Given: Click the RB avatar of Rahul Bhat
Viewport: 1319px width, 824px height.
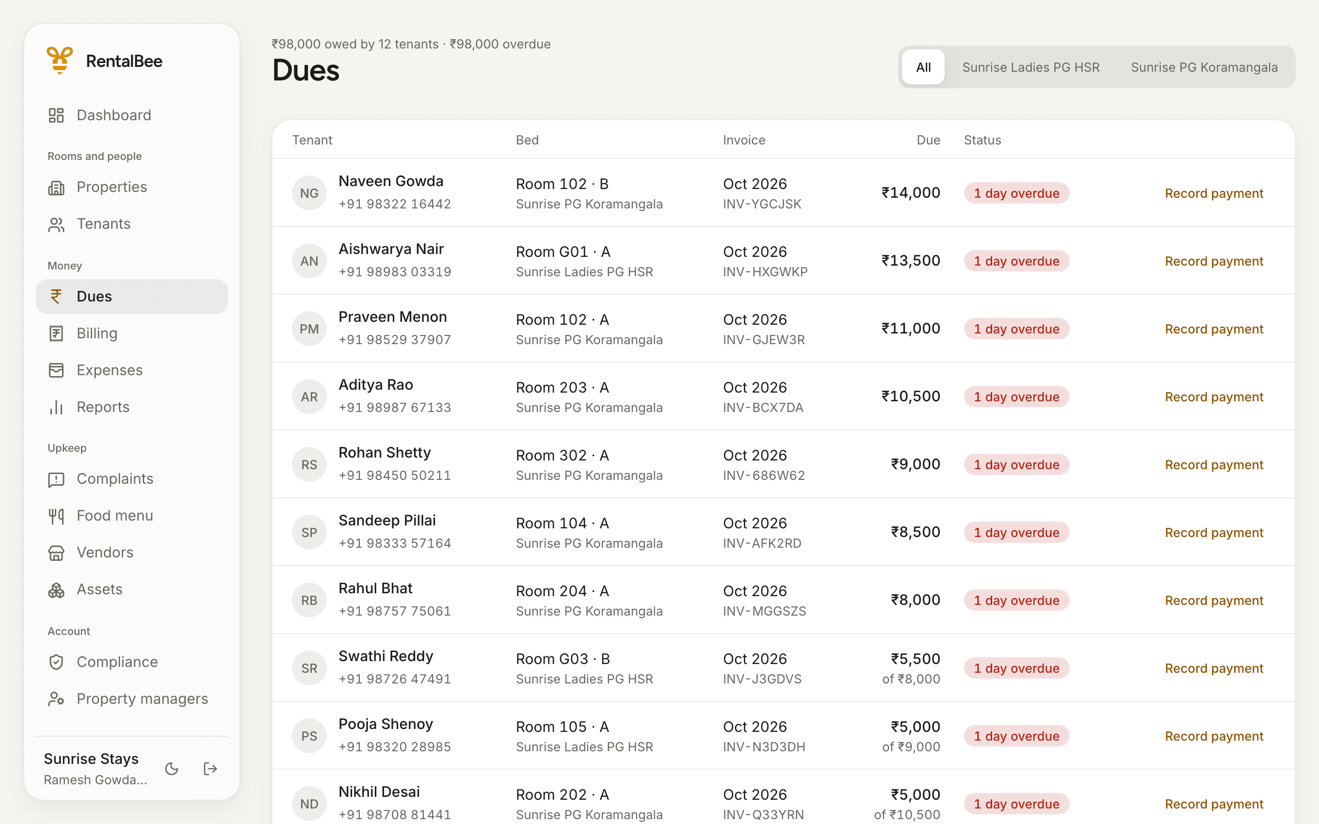Looking at the screenshot, I should coord(309,600).
